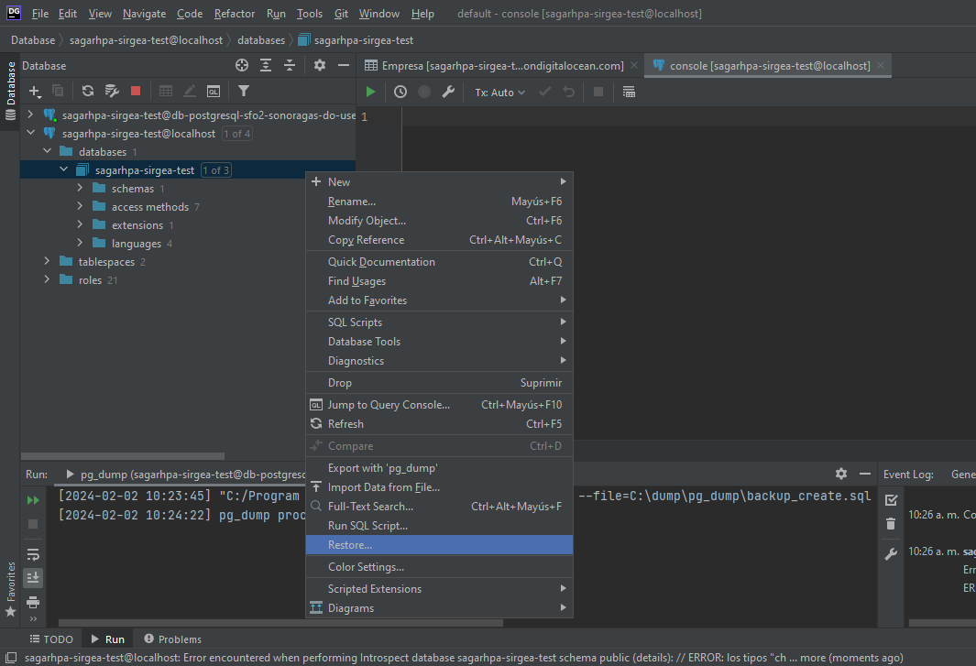Open Database panel gear options
The image size is (976, 666).
pos(320,65)
